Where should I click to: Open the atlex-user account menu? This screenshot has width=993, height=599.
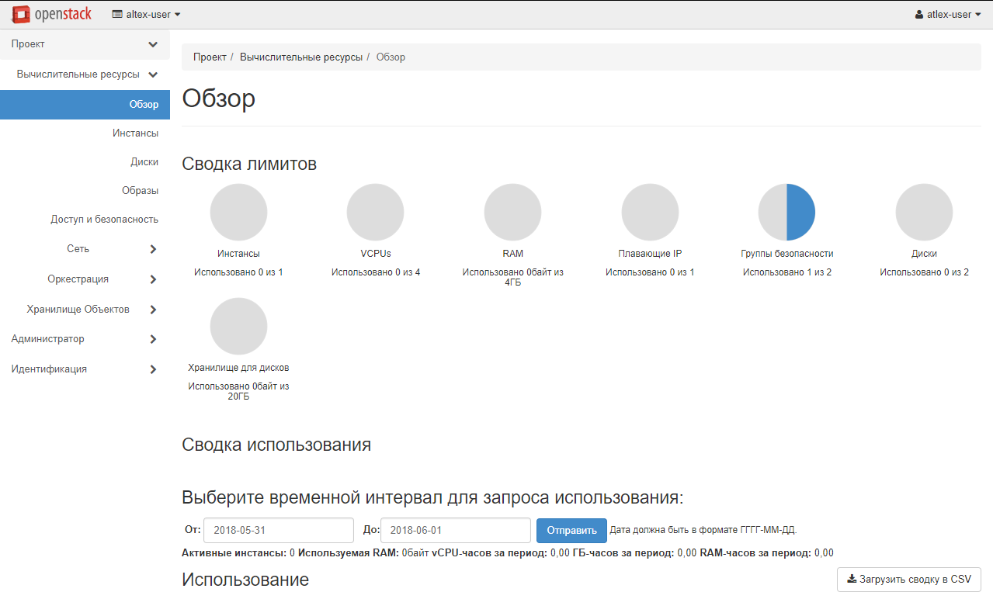click(x=948, y=14)
